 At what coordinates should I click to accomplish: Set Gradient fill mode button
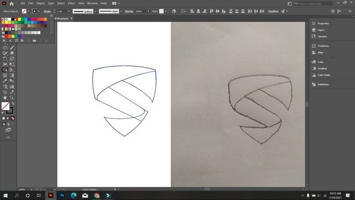point(8,118)
